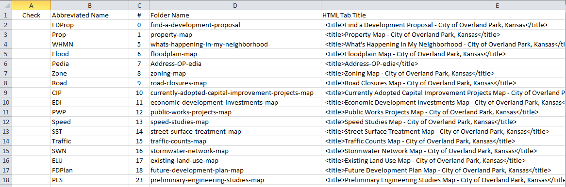Click '<title>Zoning Map' HTML title cell
This screenshot has height=187, width=566.
coord(444,74)
